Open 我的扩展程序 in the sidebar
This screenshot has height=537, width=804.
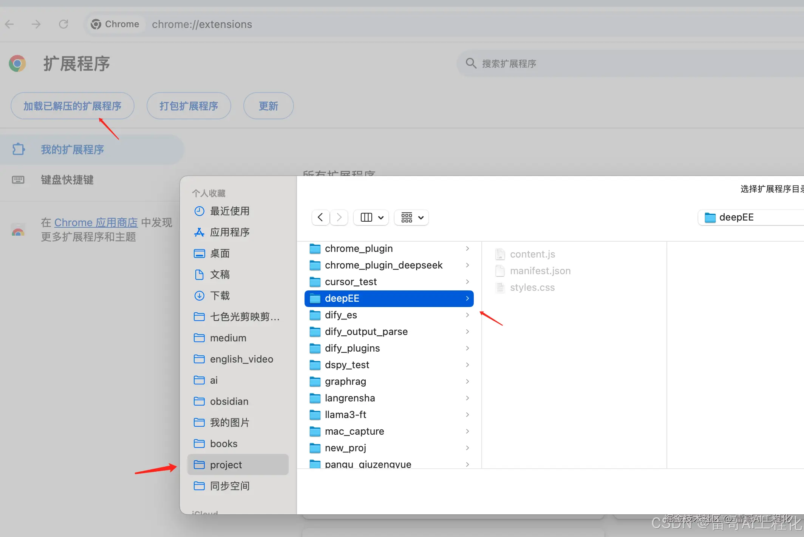[92, 150]
